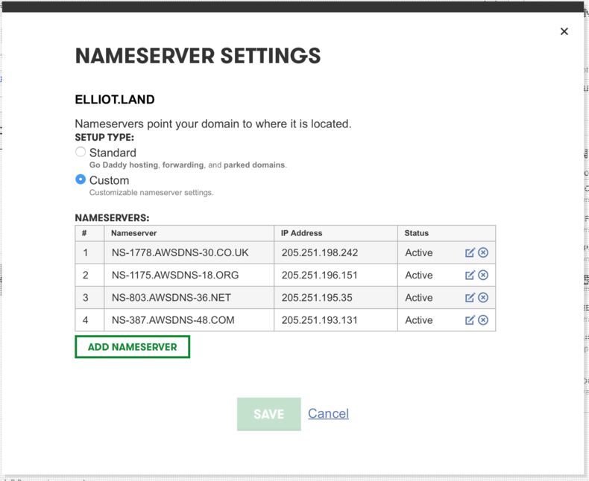The height and width of the screenshot is (481, 589).
Task: Click the 205.251.198.242 IP address cell
Action: (x=320, y=253)
